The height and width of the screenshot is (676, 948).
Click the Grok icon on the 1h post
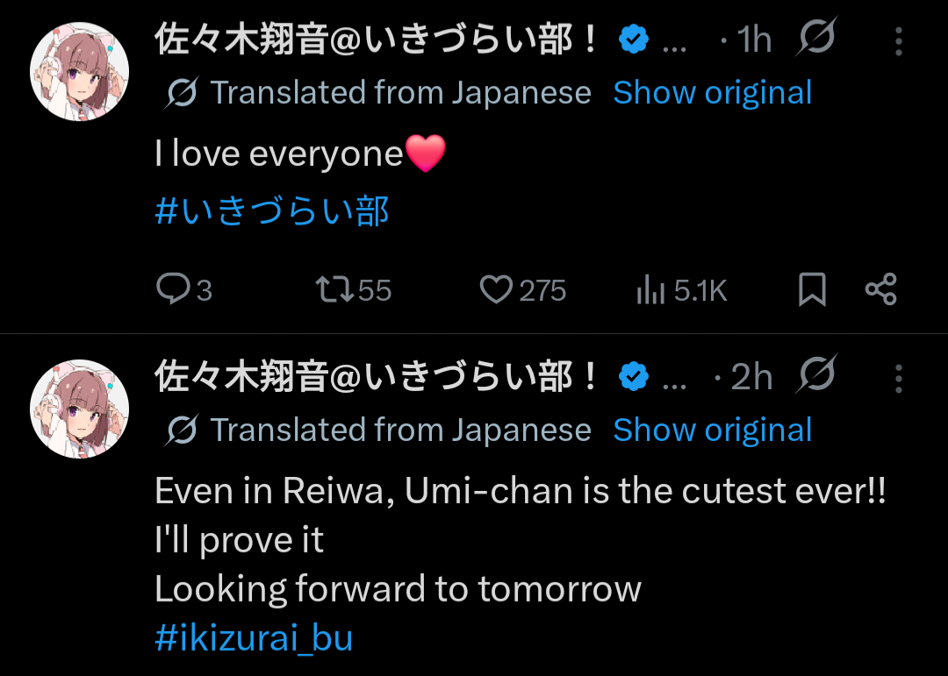click(x=817, y=37)
